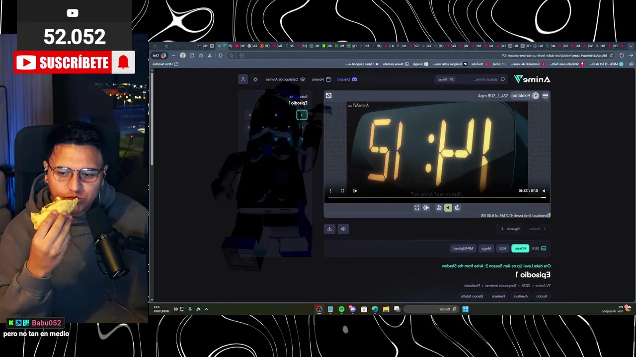Click the new tab plus button
The height and width of the screenshot is (357, 636).
(x=199, y=46)
